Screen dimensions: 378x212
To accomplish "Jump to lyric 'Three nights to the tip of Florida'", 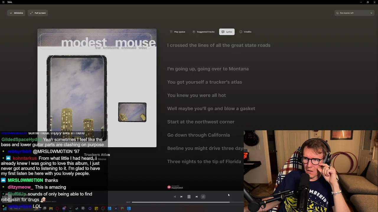I will (x=204, y=162).
